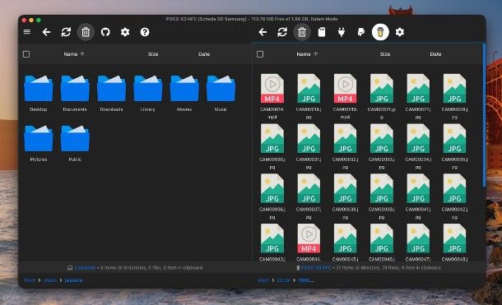Image resolution: width=502 pixels, height=305 pixels.
Task: Select the CAM00021.jpg image file
Action: [x=382, y=96]
